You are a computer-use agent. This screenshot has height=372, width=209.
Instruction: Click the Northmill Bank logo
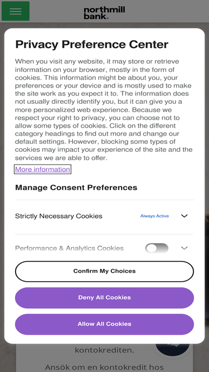coord(104,13)
